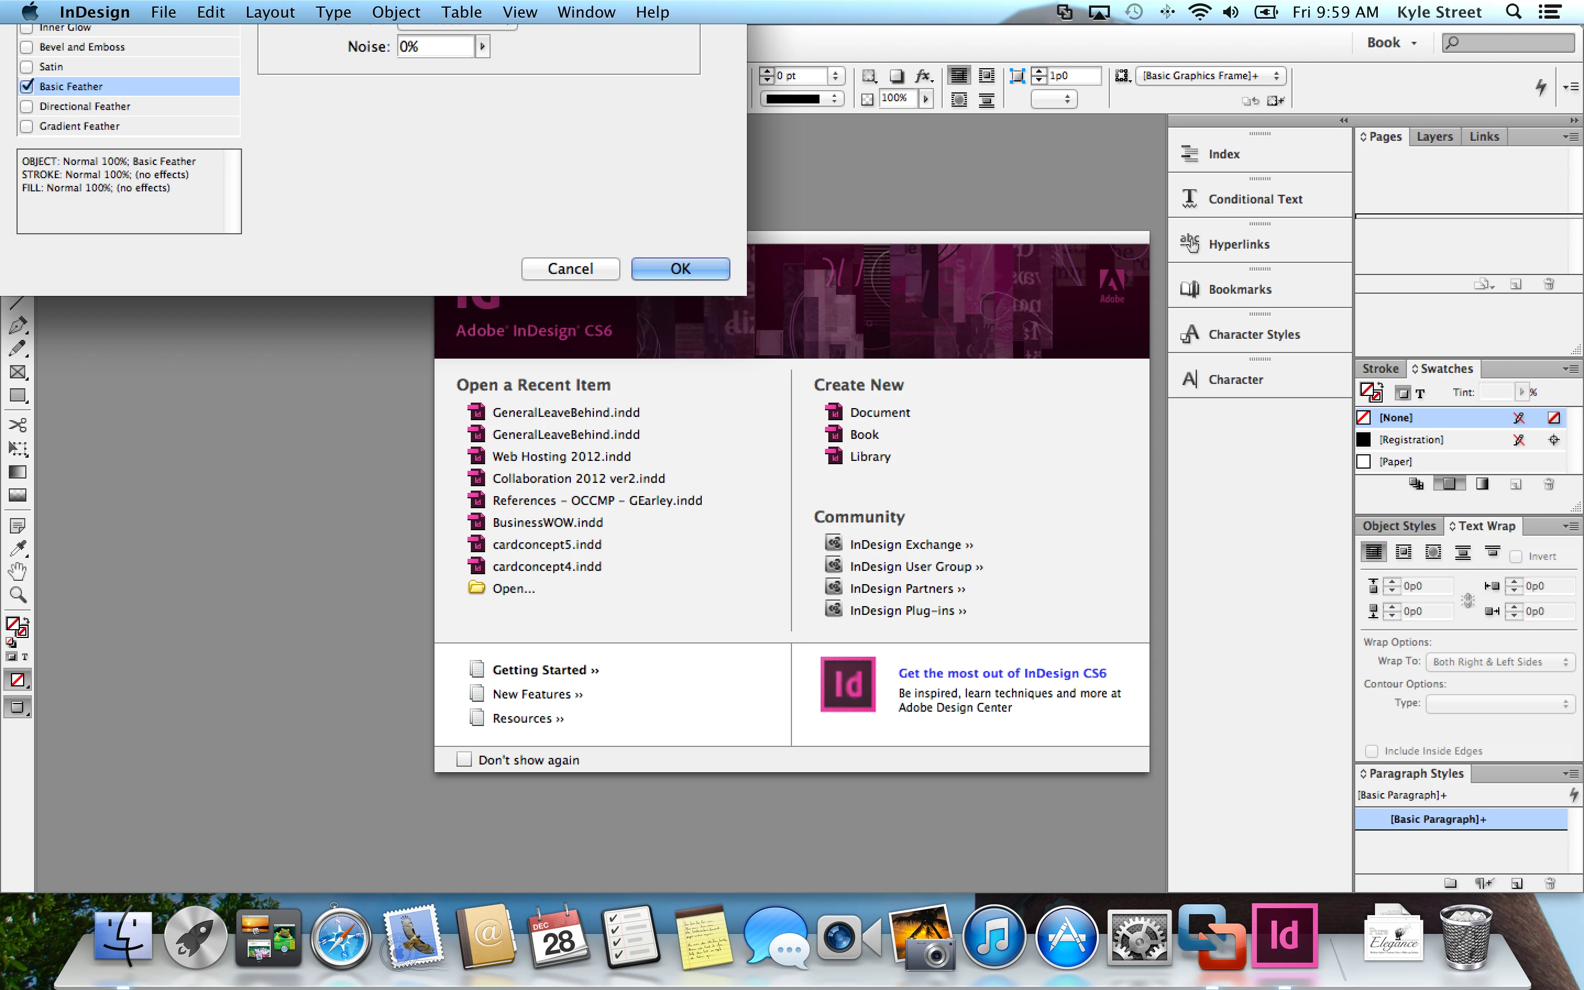Select the Registration swatch
The width and height of the screenshot is (1584, 990).
1411,439
